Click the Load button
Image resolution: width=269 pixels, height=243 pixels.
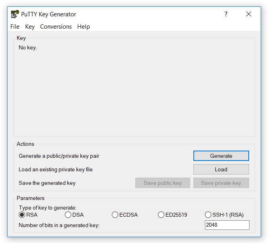pos(221,169)
